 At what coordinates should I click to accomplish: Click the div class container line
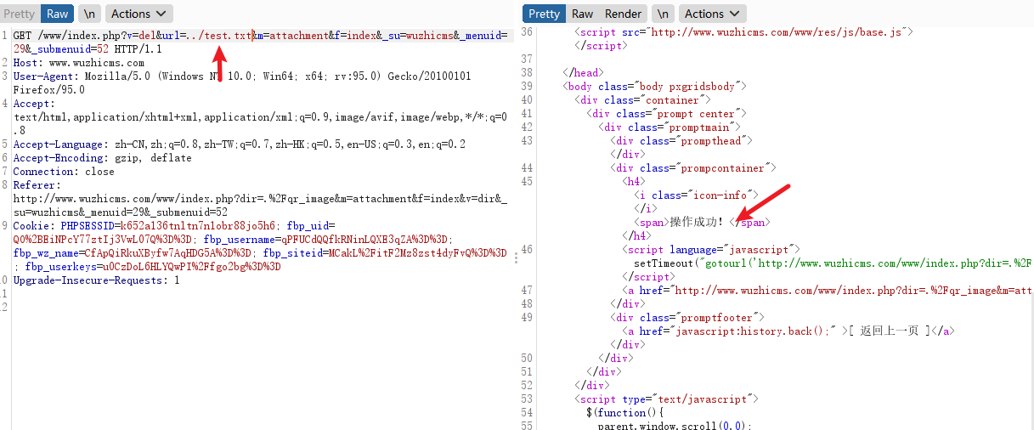coord(642,100)
